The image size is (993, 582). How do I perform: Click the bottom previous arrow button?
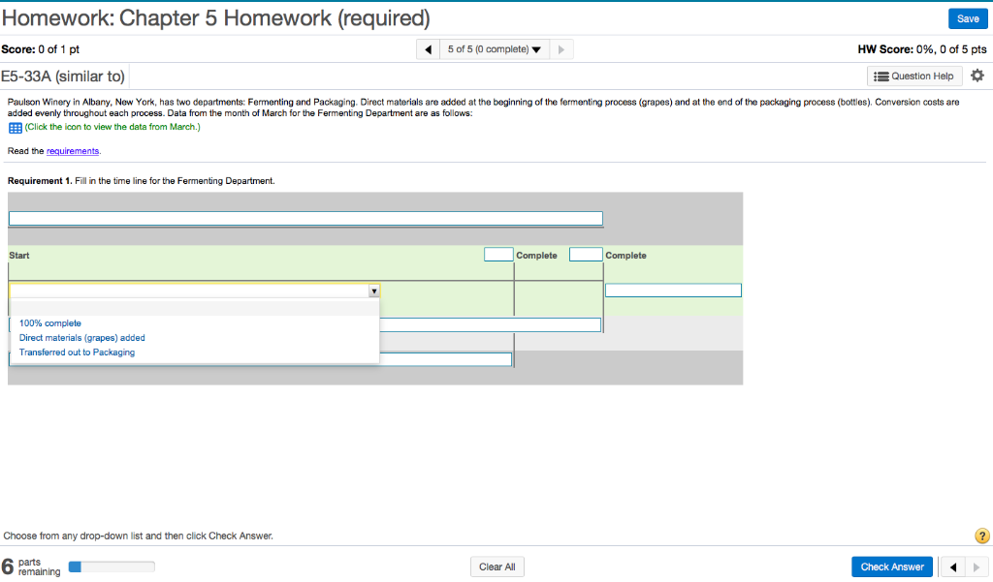pos(953,567)
